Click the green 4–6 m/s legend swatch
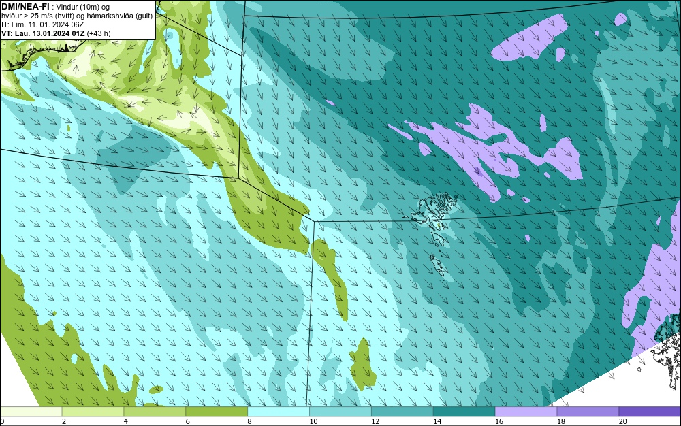681x426 pixels. click(155, 411)
